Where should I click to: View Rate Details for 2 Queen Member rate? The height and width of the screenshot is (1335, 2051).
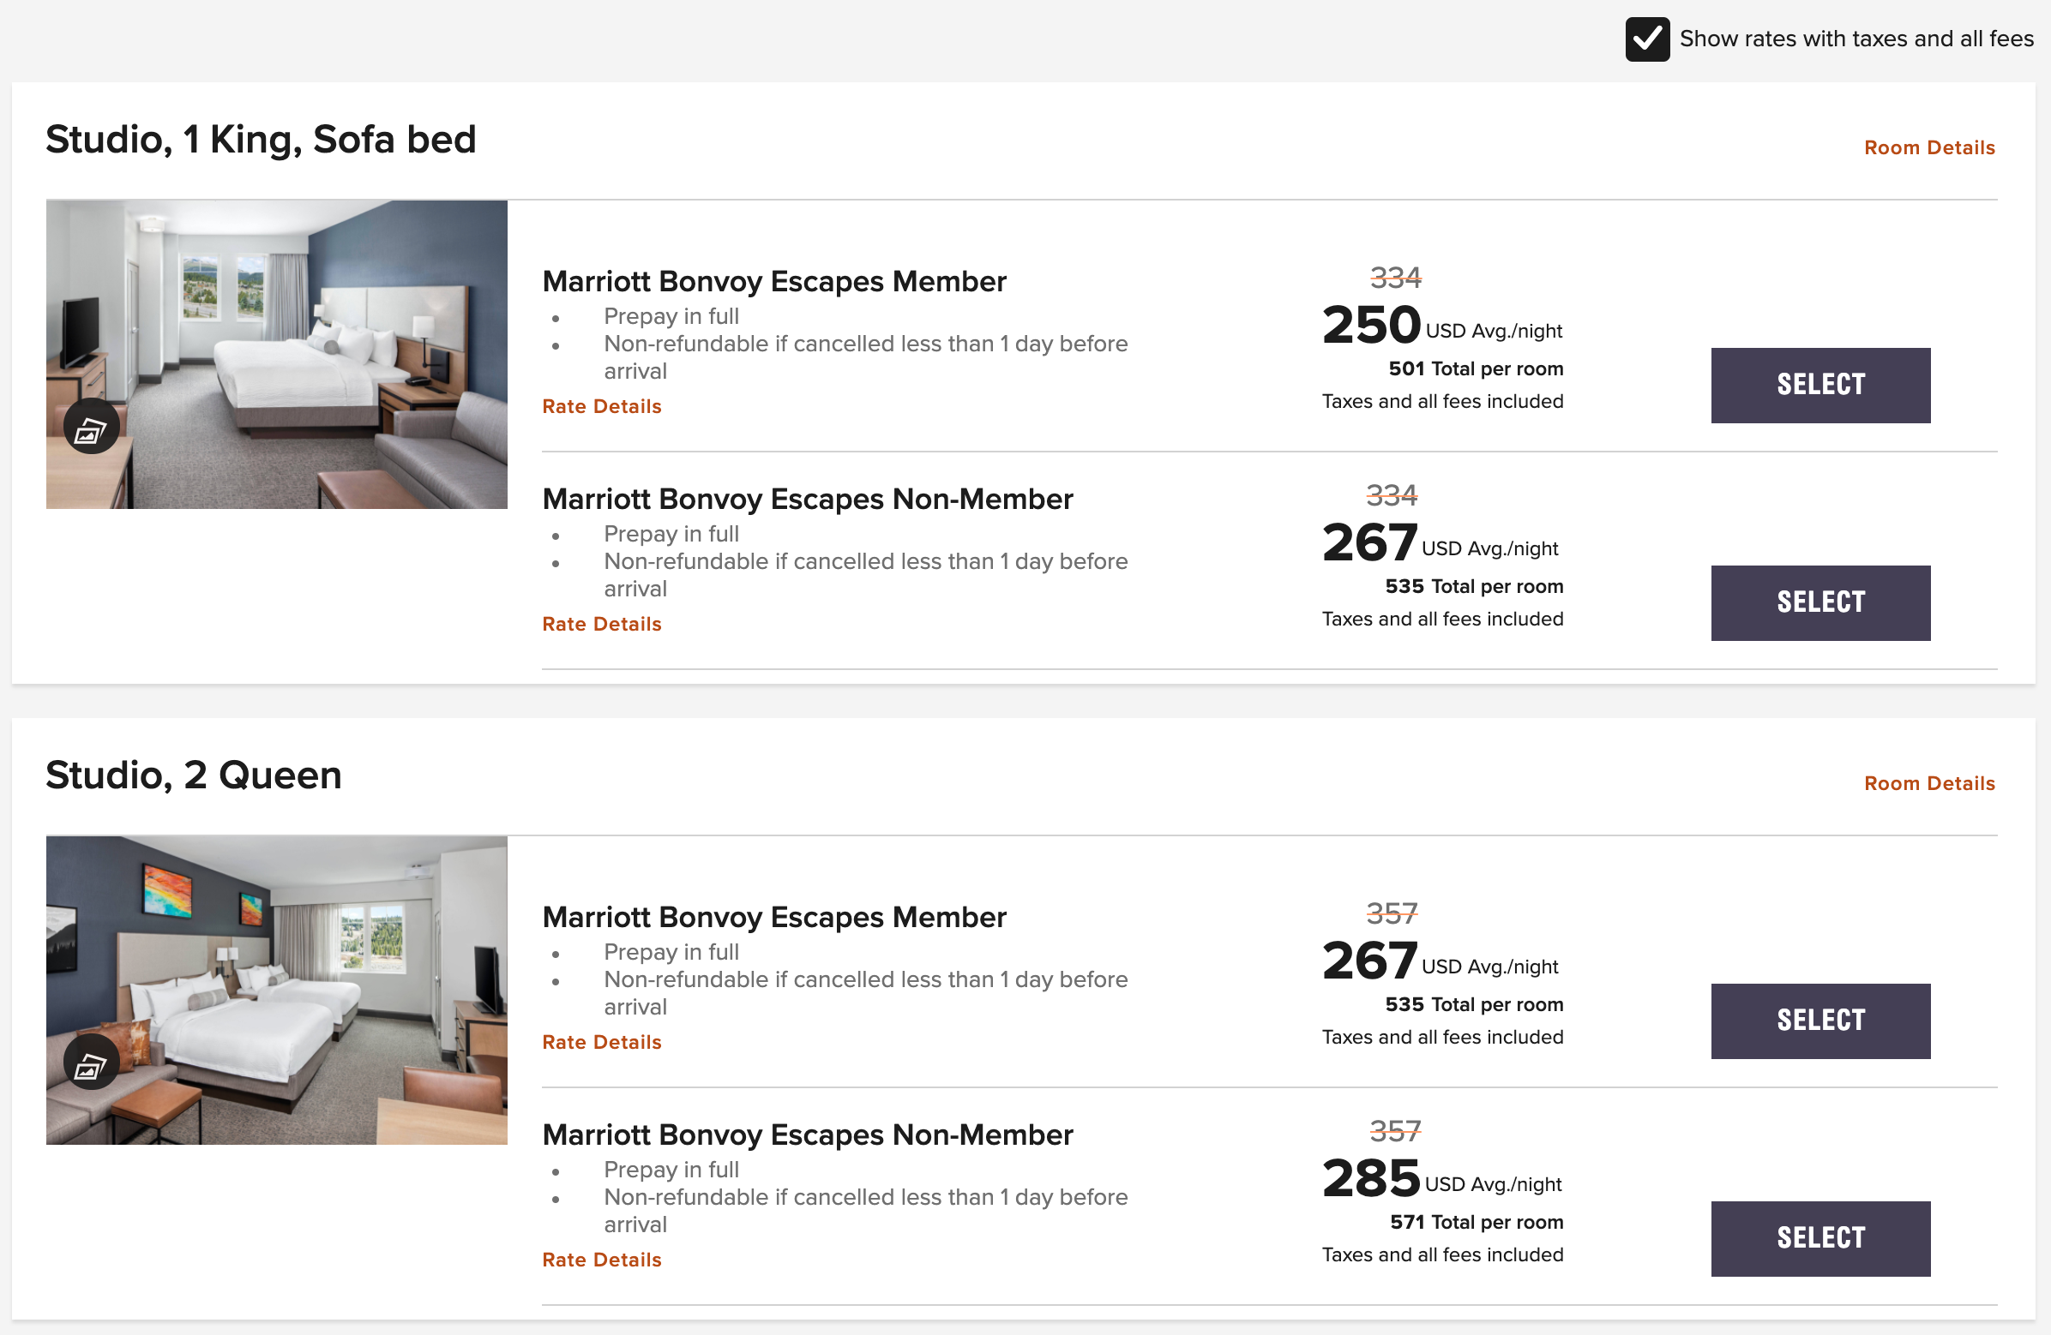[602, 1042]
